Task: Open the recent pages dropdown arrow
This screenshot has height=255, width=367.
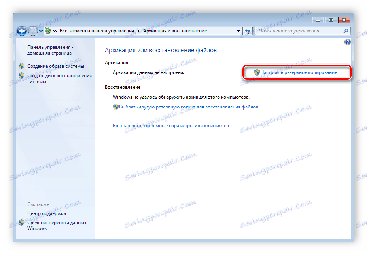Action: tap(41, 31)
